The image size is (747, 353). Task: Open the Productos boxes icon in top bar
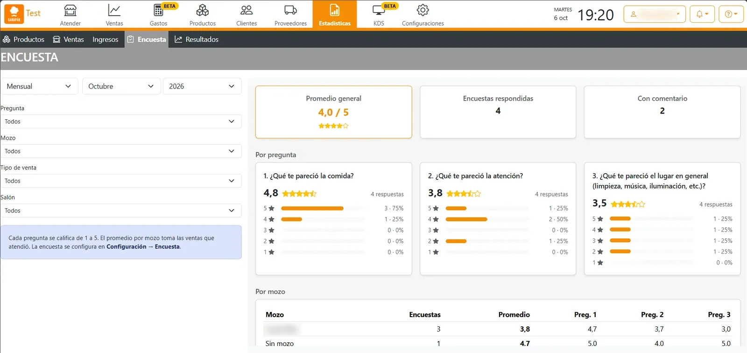[202, 10]
